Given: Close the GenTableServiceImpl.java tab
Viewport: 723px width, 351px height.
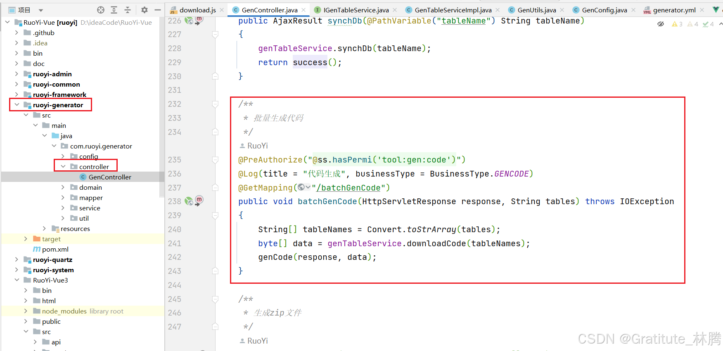Looking at the screenshot, I should [x=498, y=10].
